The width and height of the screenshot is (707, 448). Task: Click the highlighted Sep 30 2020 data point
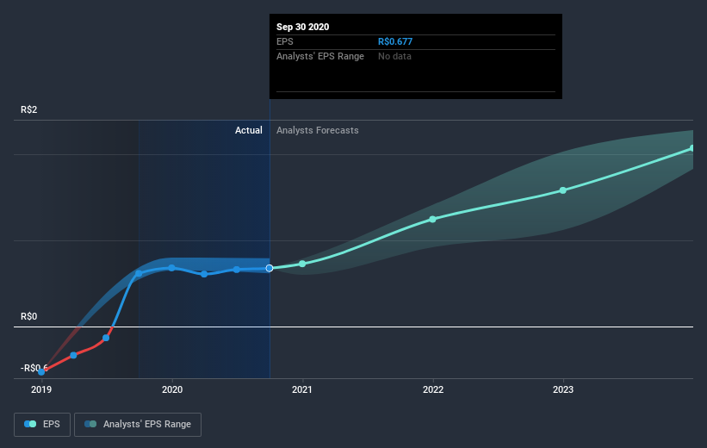(270, 268)
